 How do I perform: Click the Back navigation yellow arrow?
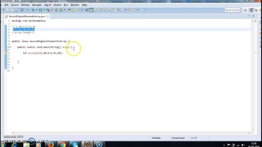click(134, 10)
